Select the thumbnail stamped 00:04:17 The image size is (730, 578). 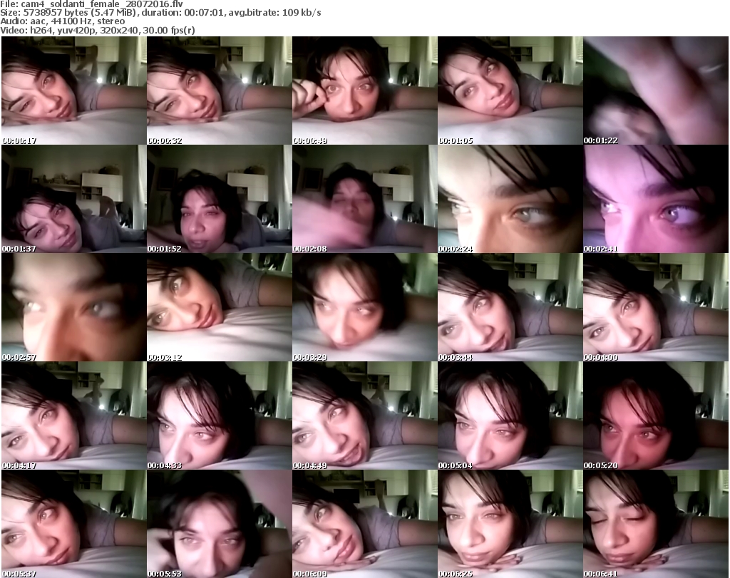tap(74, 416)
